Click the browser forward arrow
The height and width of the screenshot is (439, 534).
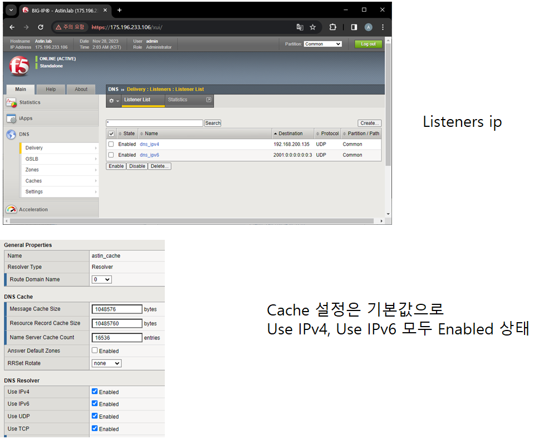coord(26,27)
